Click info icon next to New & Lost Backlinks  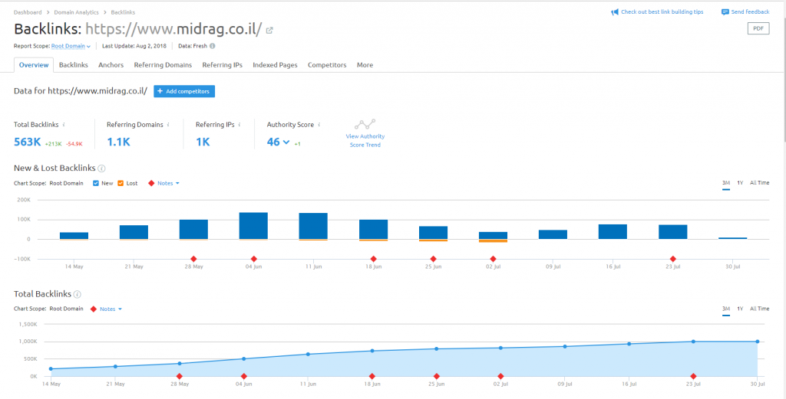click(102, 168)
